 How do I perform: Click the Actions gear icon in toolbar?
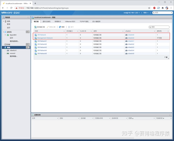tap(69, 27)
